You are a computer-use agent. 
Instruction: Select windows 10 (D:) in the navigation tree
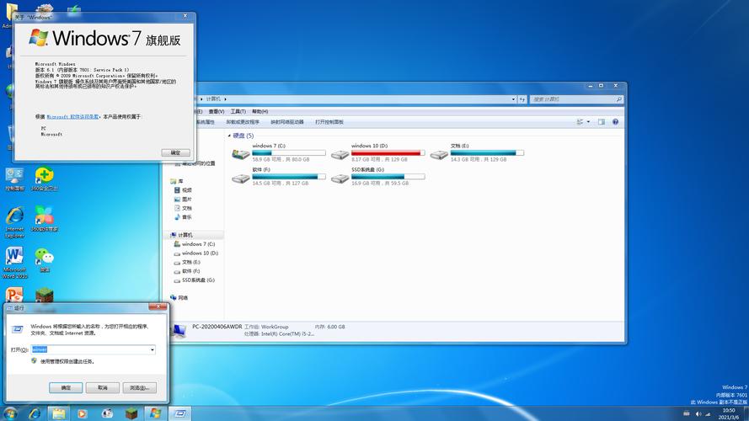(195, 253)
